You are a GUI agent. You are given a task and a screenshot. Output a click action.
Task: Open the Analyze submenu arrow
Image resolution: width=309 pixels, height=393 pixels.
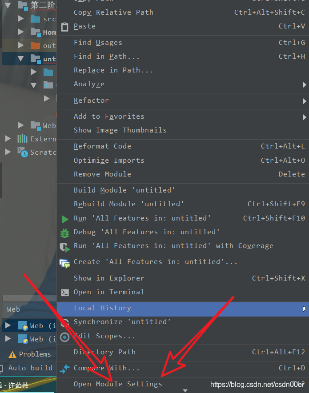(x=304, y=85)
